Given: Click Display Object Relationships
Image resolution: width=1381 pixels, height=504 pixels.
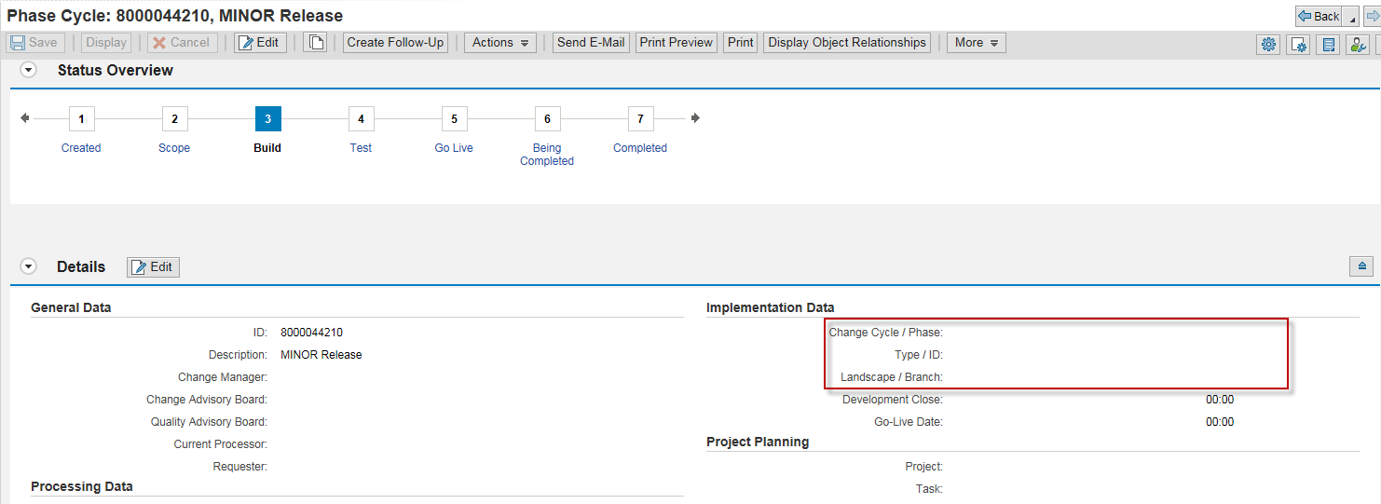Looking at the screenshot, I should pos(847,43).
